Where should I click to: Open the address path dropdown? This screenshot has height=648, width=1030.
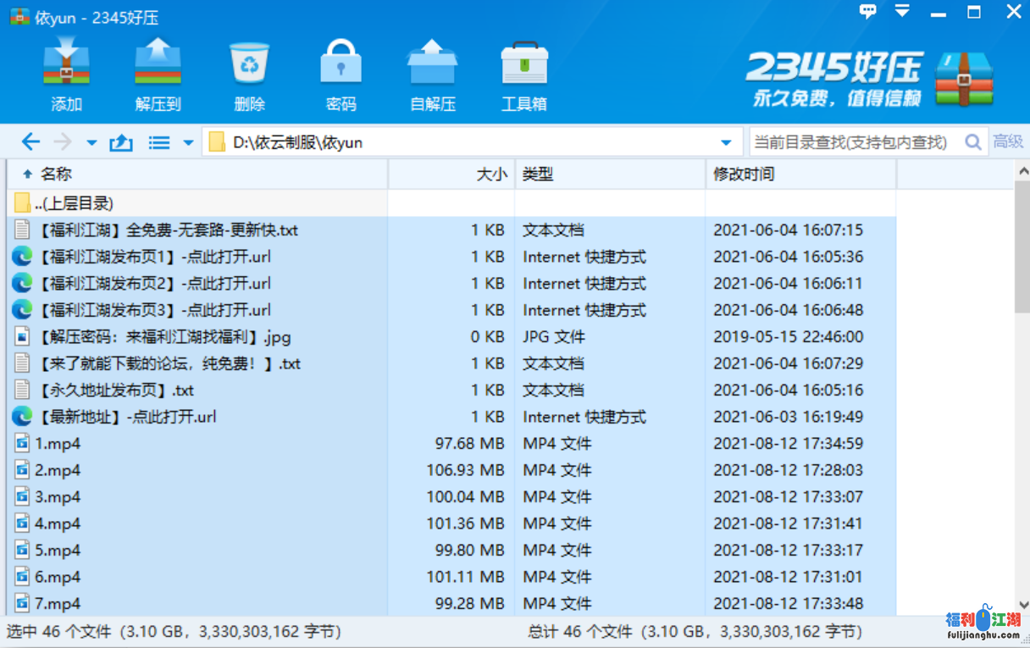click(x=726, y=142)
